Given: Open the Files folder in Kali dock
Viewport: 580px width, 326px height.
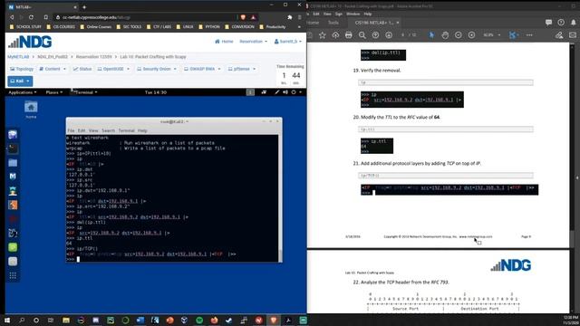Looking at the screenshot, I should coord(13,163).
